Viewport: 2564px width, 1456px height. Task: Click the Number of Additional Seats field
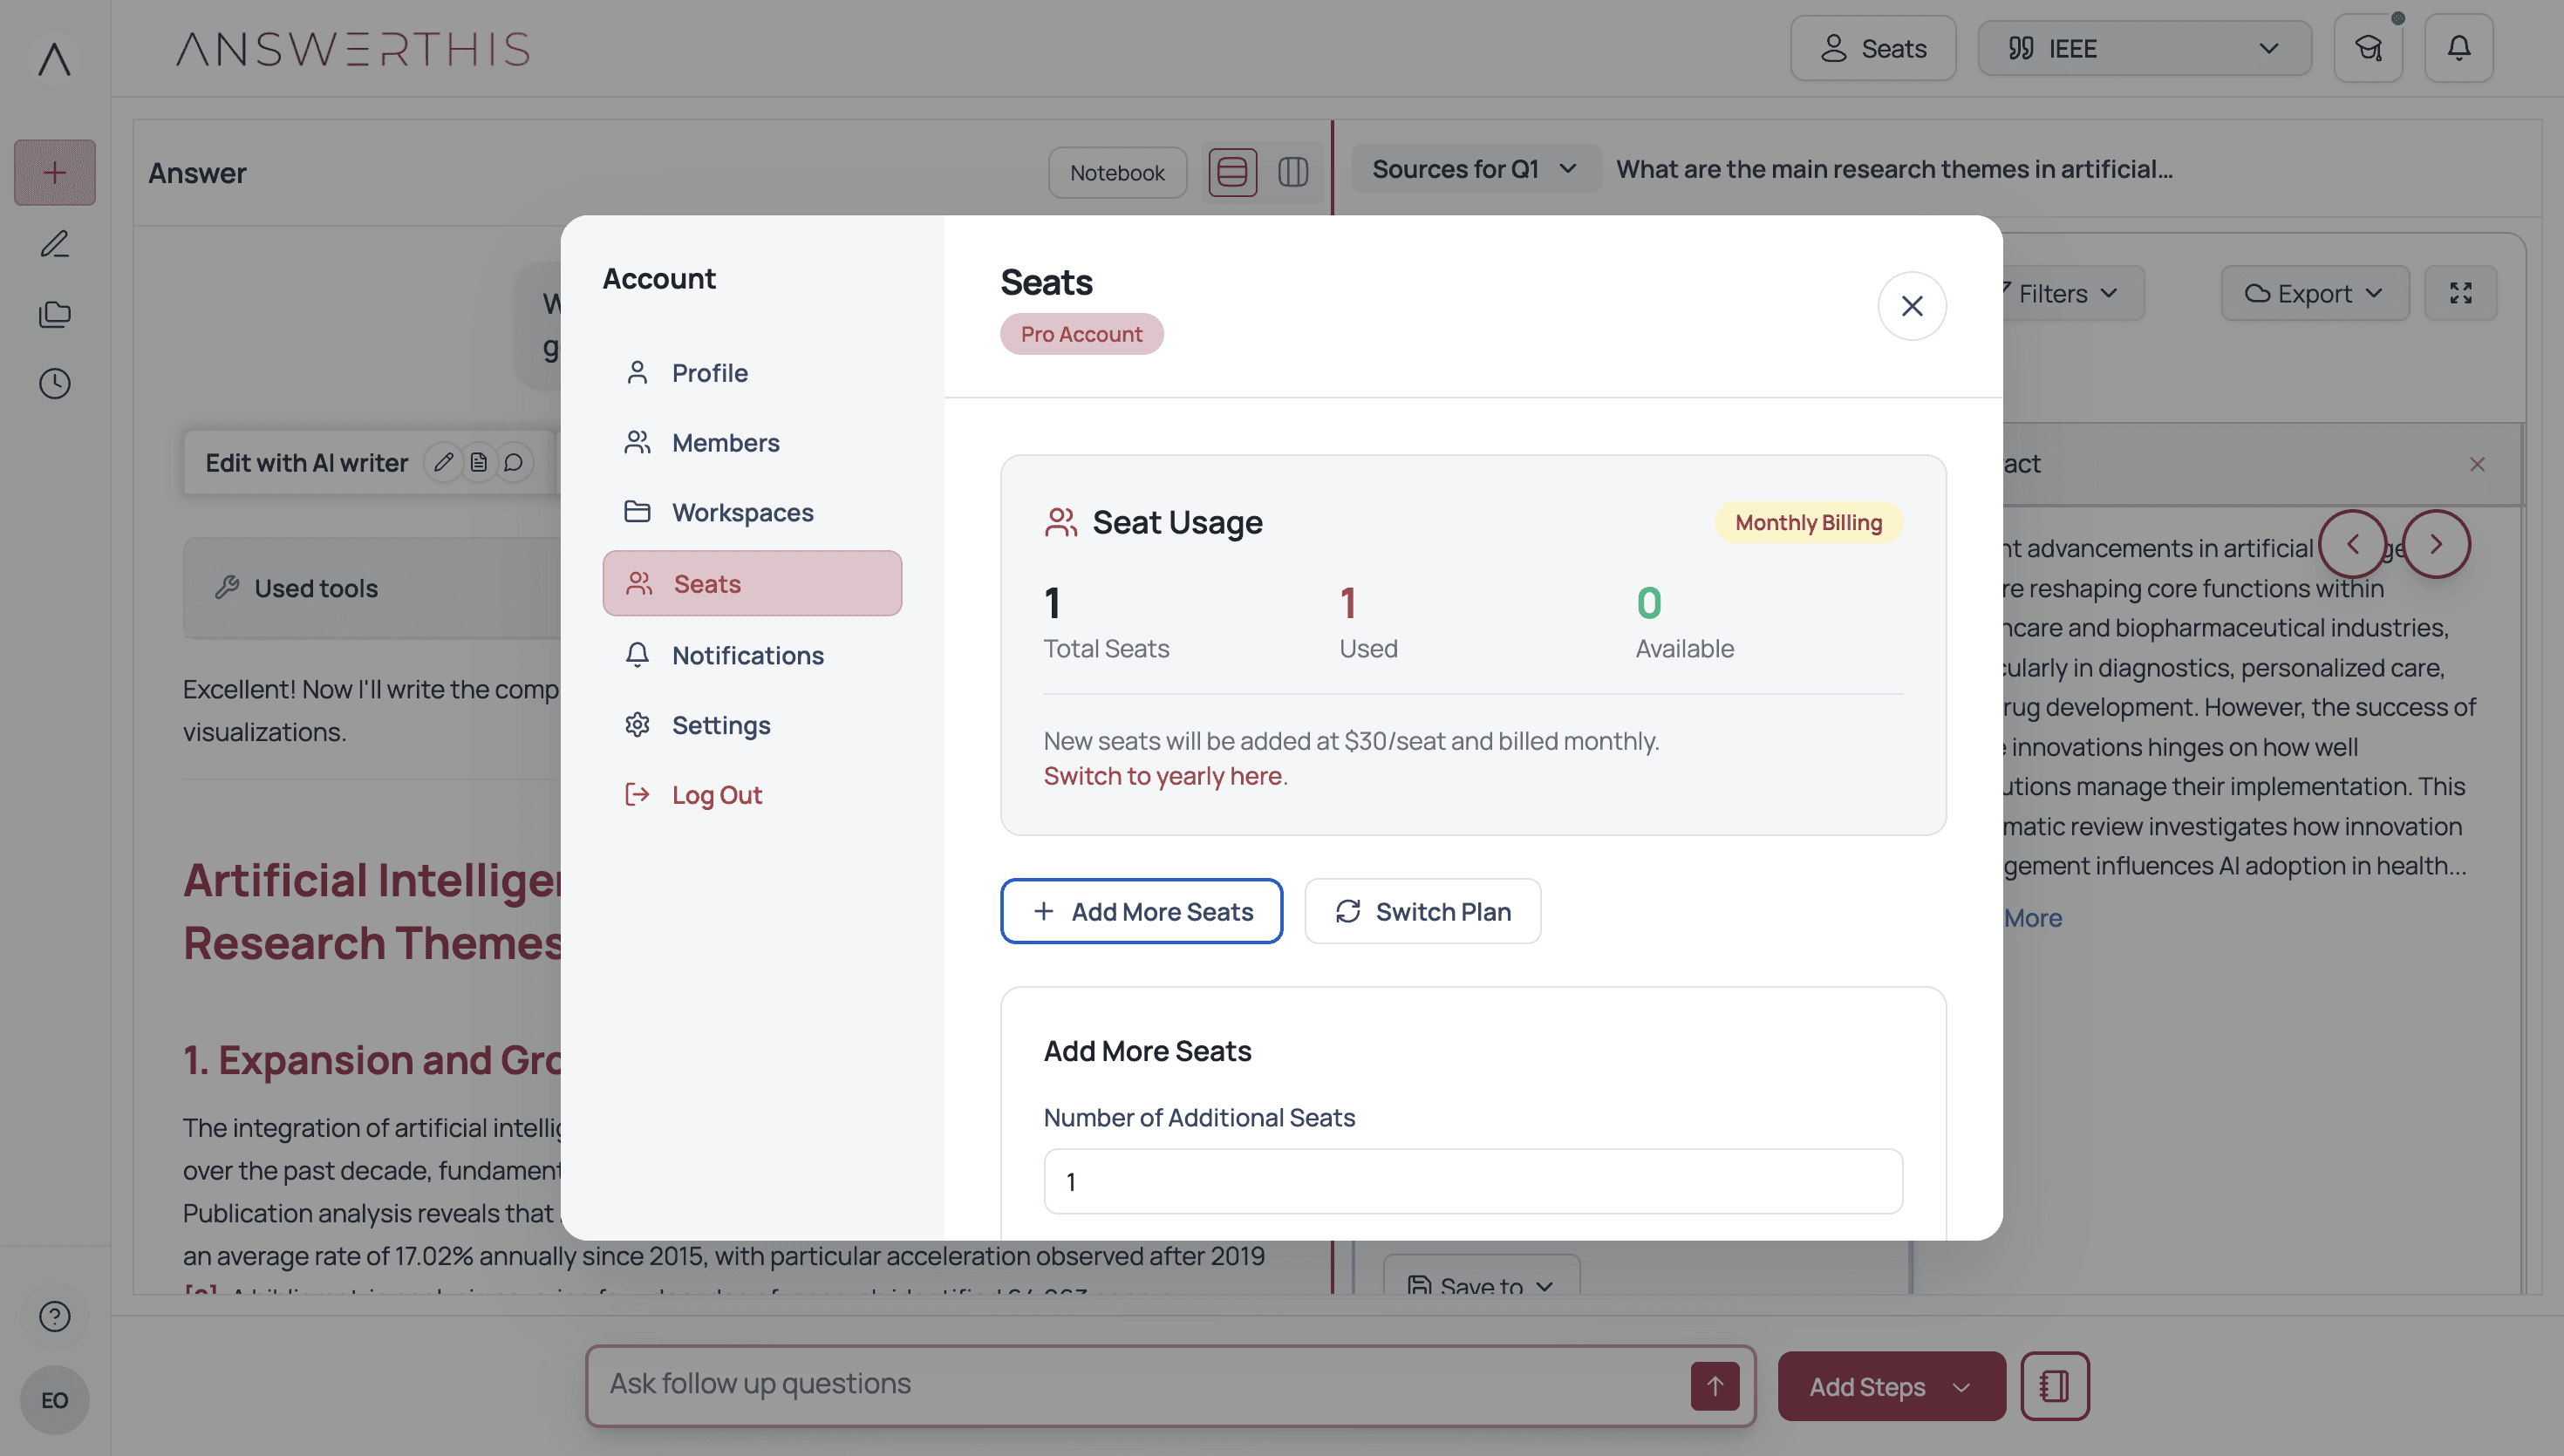[1472, 1181]
